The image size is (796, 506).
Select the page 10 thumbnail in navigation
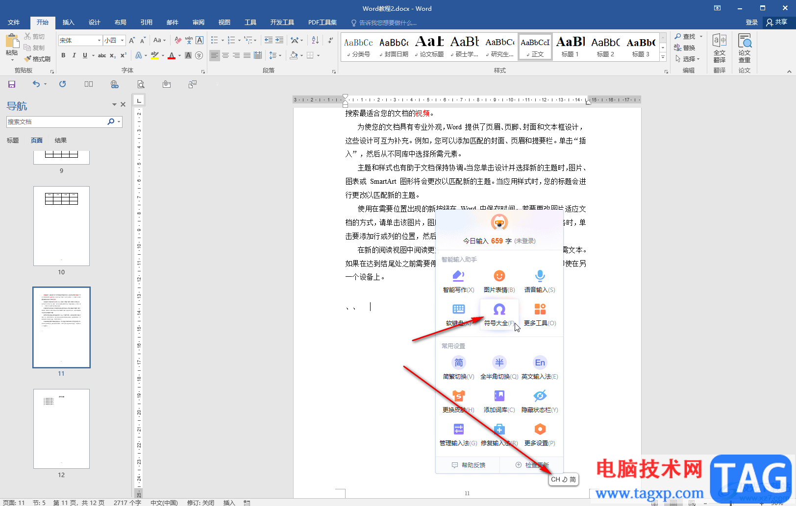61,226
